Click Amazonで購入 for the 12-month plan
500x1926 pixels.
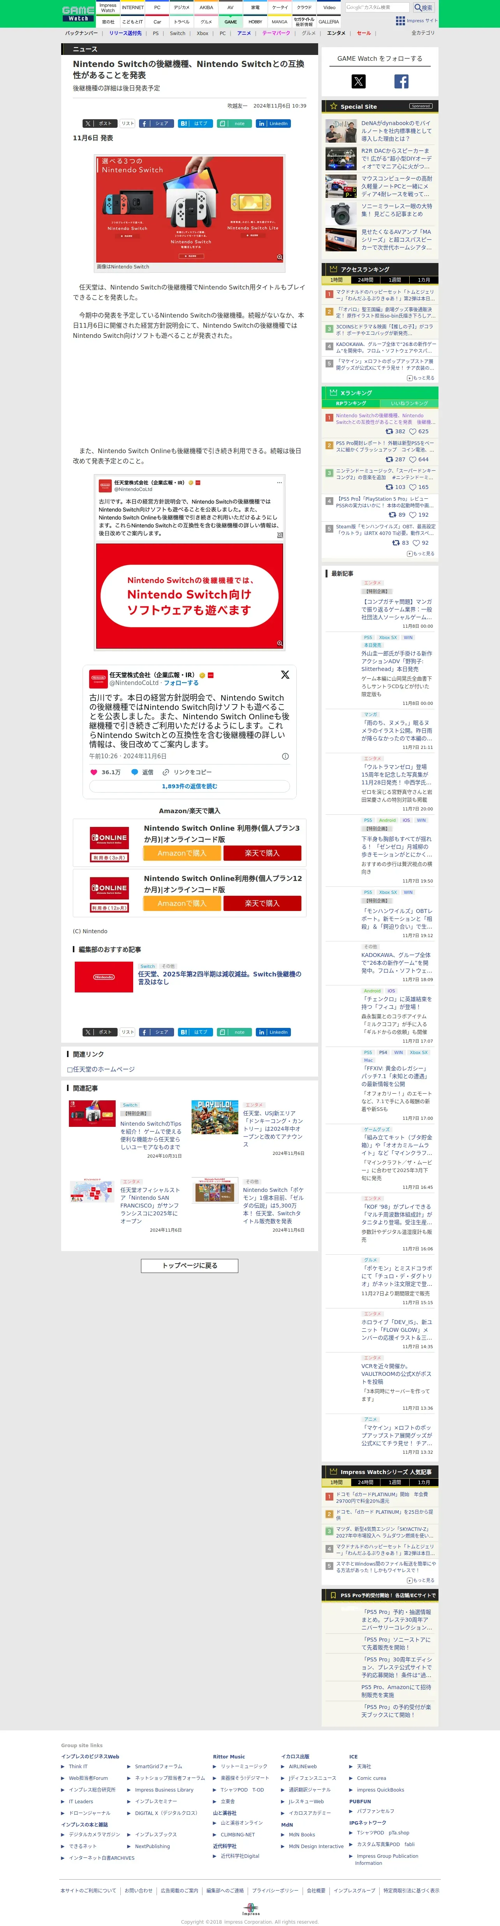coord(181,903)
